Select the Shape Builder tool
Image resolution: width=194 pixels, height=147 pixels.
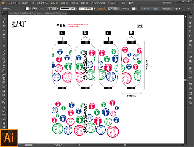click(x=4, y=83)
